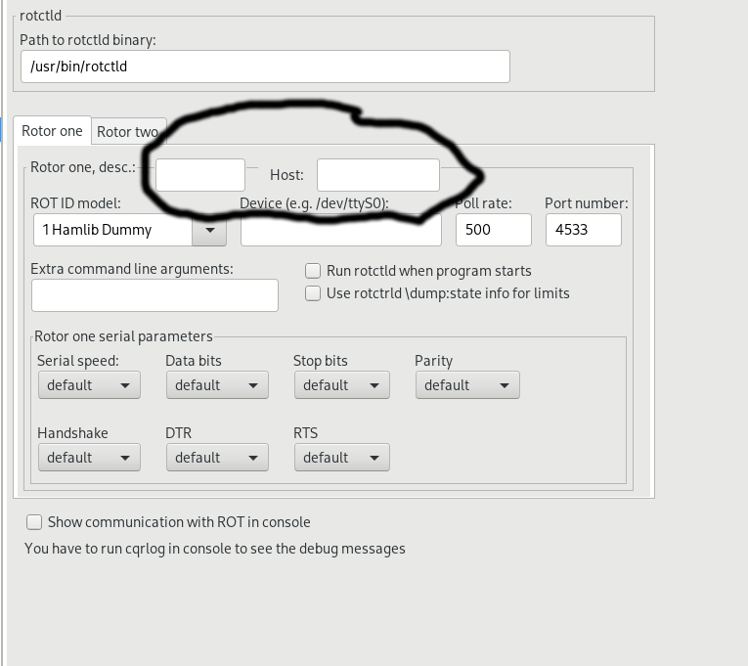Click the Device input field
This screenshot has height=666, width=748.
(340, 231)
